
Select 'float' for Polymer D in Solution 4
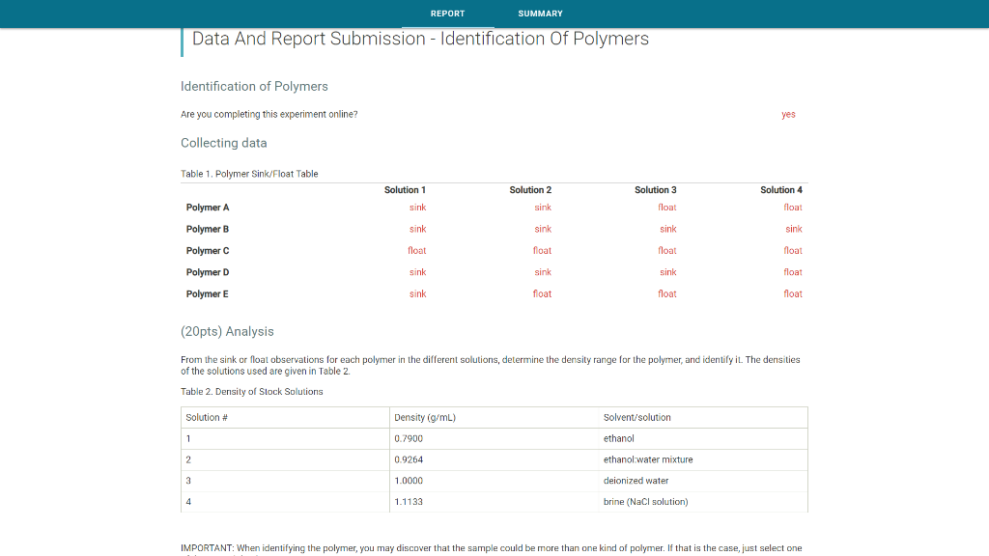[792, 271]
